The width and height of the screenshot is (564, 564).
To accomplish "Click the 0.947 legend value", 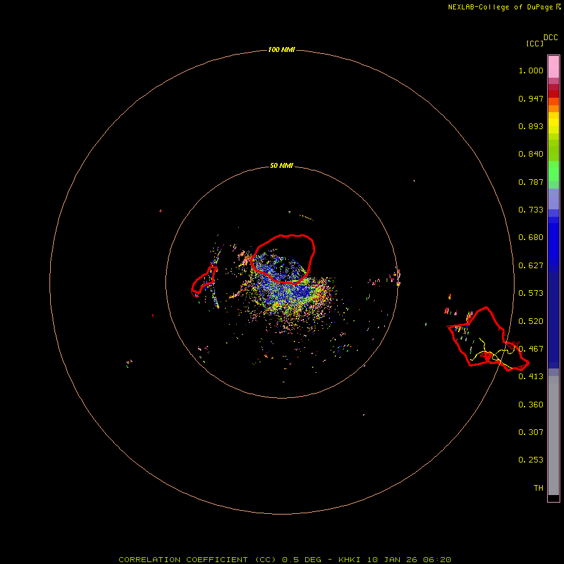I will click(531, 98).
